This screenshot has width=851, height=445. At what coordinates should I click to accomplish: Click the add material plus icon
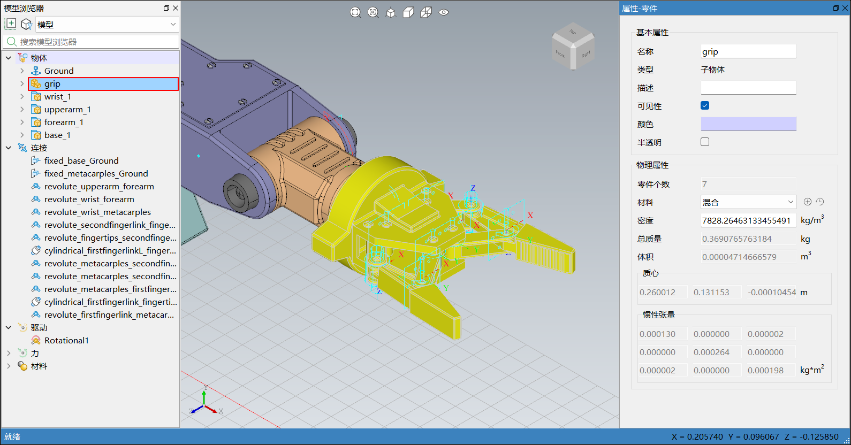click(808, 202)
